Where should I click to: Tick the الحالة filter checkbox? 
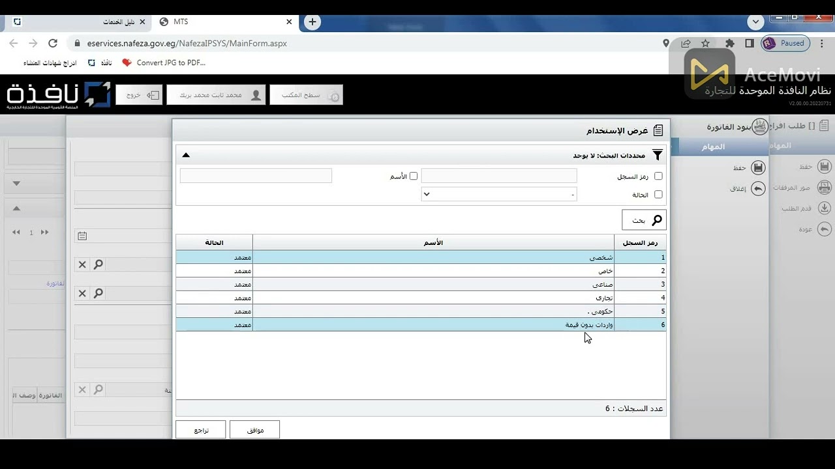(x=658, y=194)
